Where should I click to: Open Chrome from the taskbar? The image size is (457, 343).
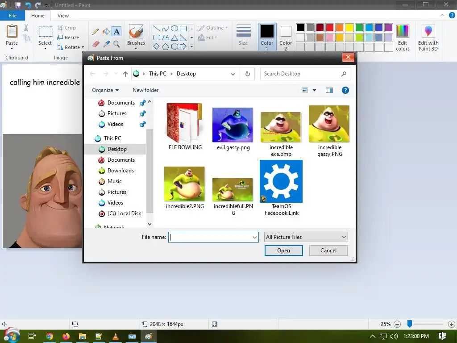tap(50, 336)
